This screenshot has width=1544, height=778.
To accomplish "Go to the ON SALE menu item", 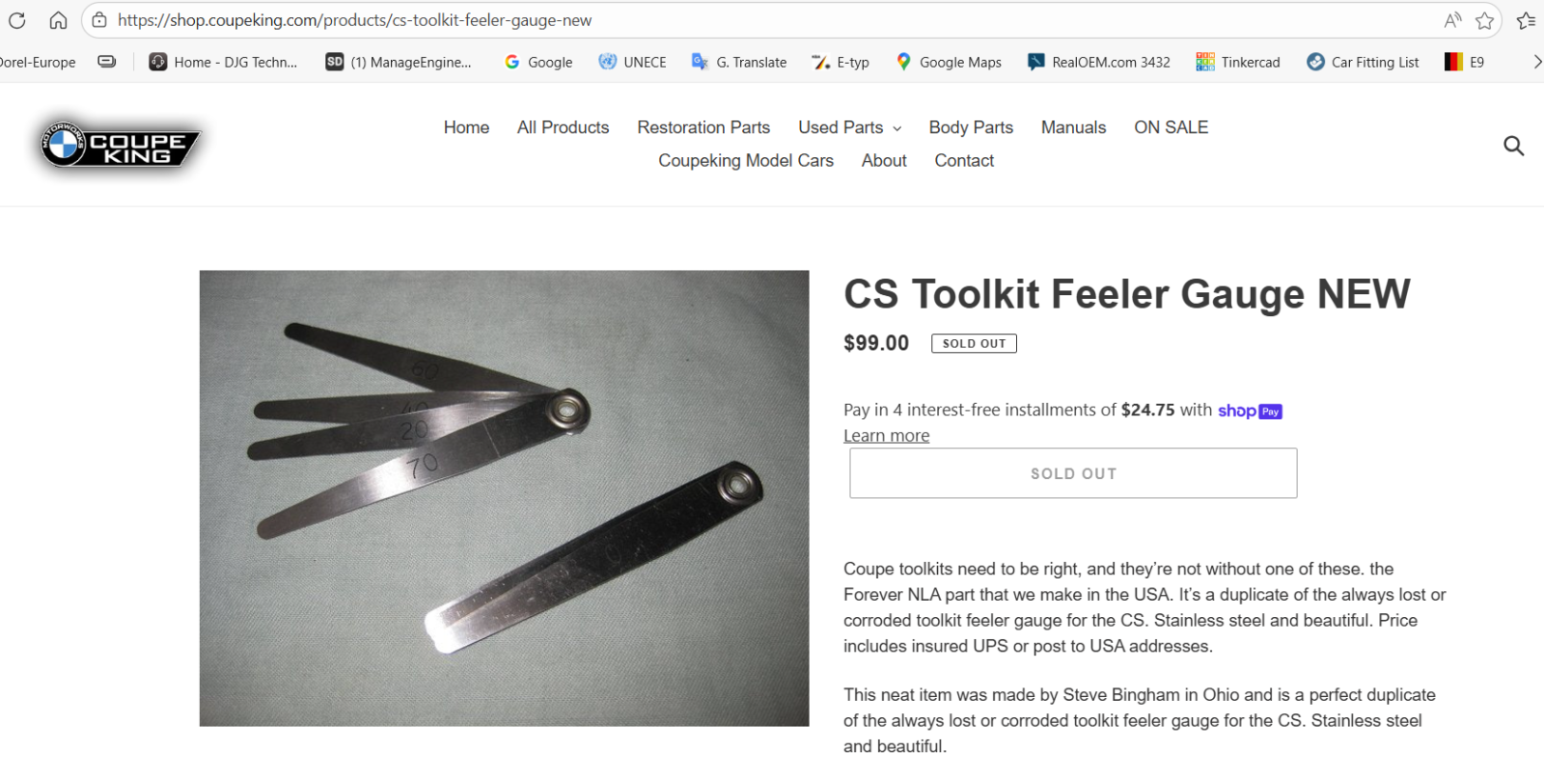I will [1171, 127].
